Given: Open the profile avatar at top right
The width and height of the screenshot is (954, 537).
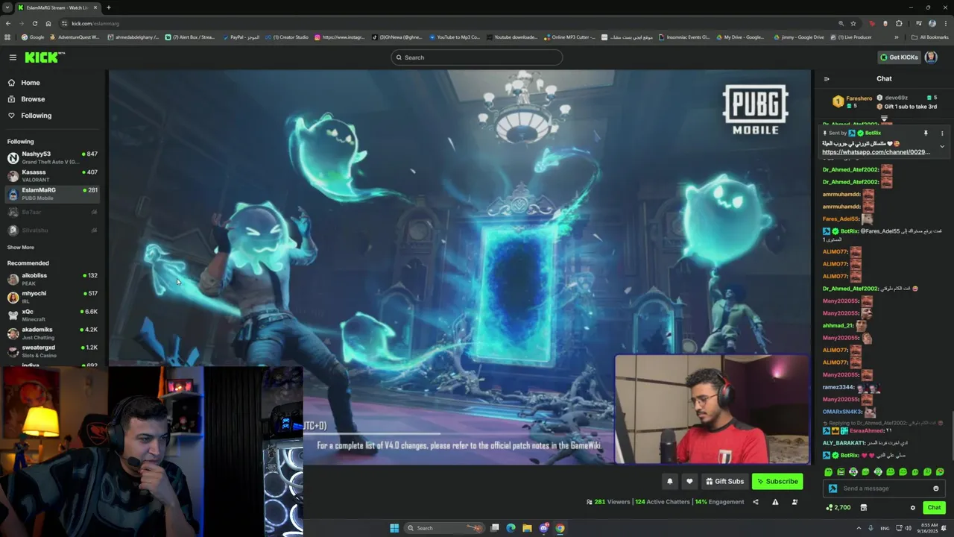Looking at the screenshot, I should coord(931,57).
